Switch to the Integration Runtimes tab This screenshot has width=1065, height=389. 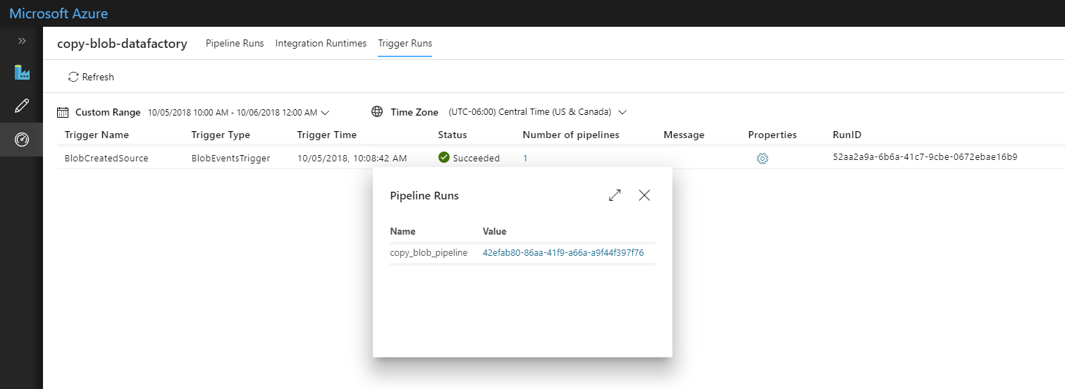click(x=321, y=43)
